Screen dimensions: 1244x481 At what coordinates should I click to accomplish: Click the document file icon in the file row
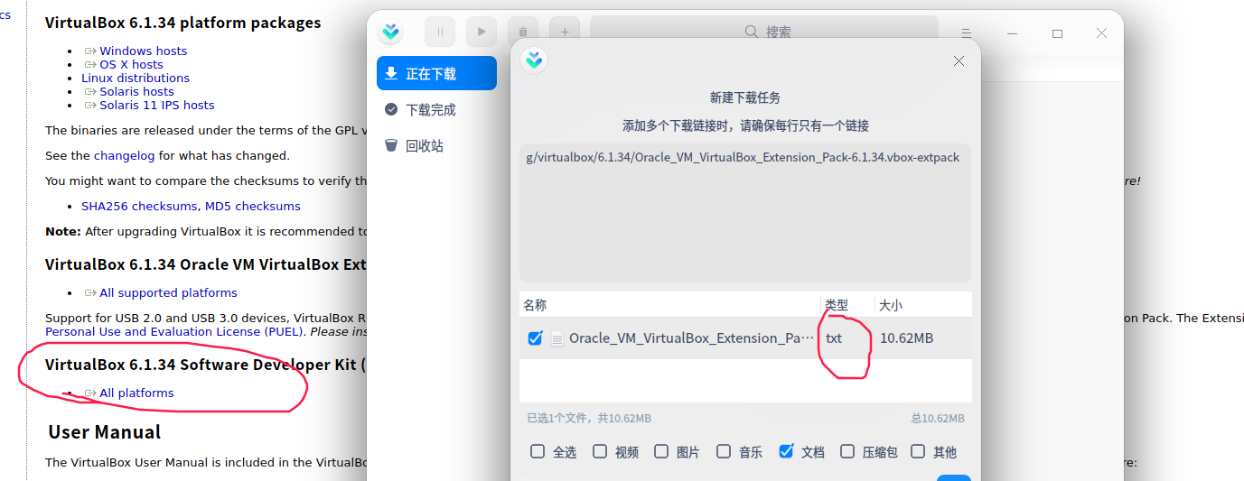557,338
